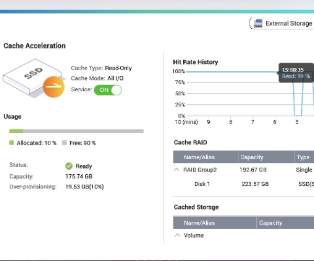Click Capacity header in Cached Storage table
This screenshot has height=261, width=314.
pyautogui.click(x=271, y=223)
